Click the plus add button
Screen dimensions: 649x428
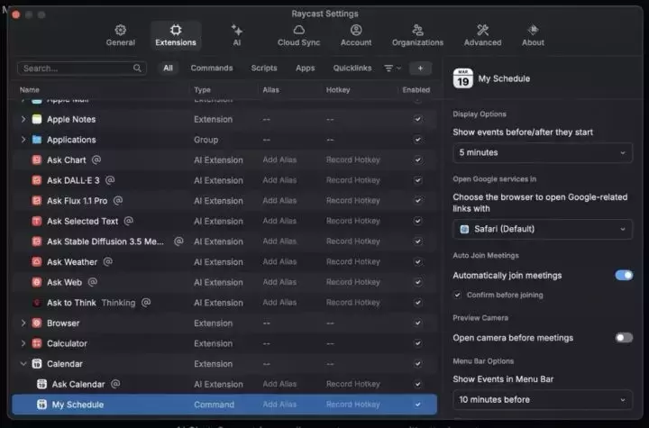[420, 68]
